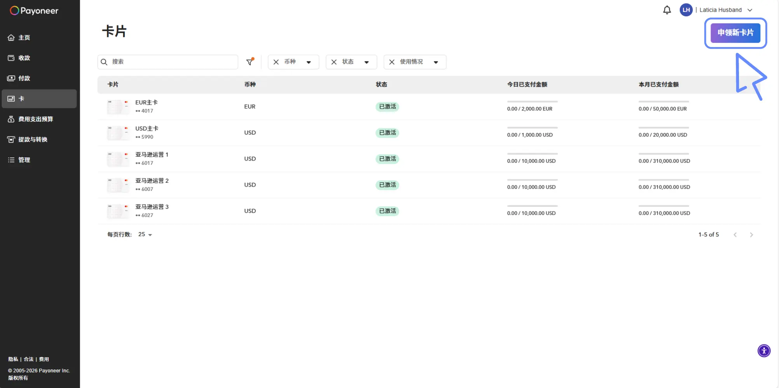779x388 pixels.
Task: Open the 每页行数 rows-per-page dropdown
Action: tap(145, 234)
